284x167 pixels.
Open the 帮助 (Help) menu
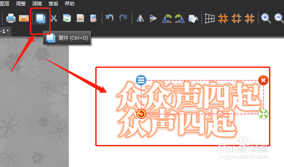tap(70, 4)
